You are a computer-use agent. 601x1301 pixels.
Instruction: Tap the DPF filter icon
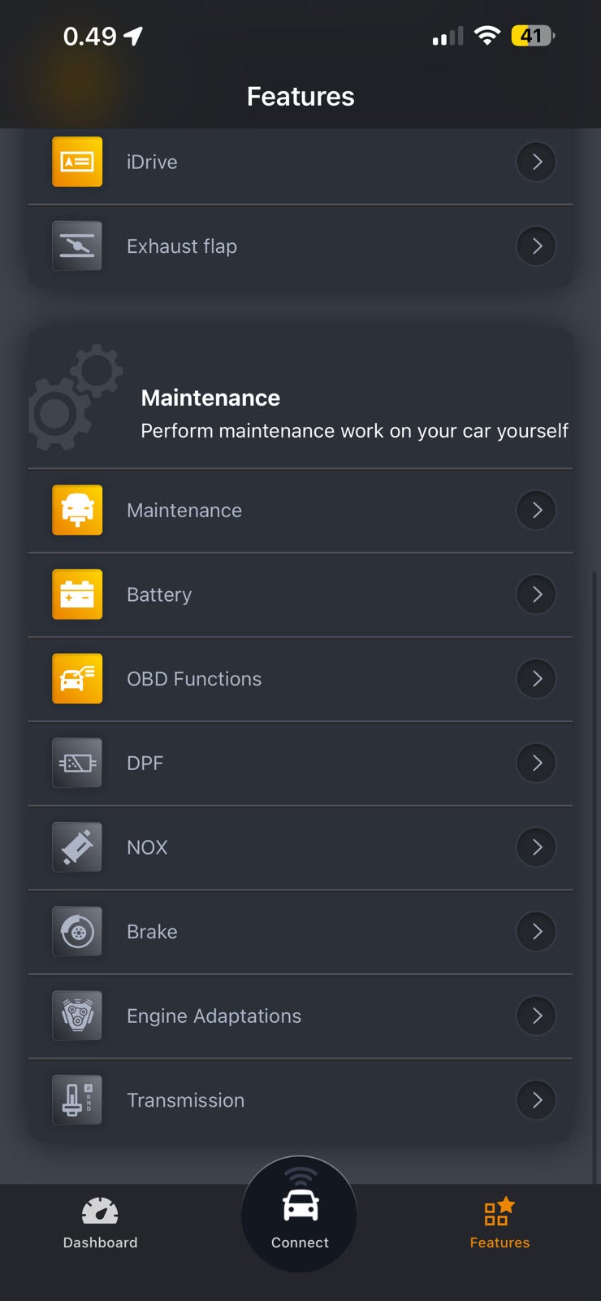pyautogui.click(x=77, y=763)
